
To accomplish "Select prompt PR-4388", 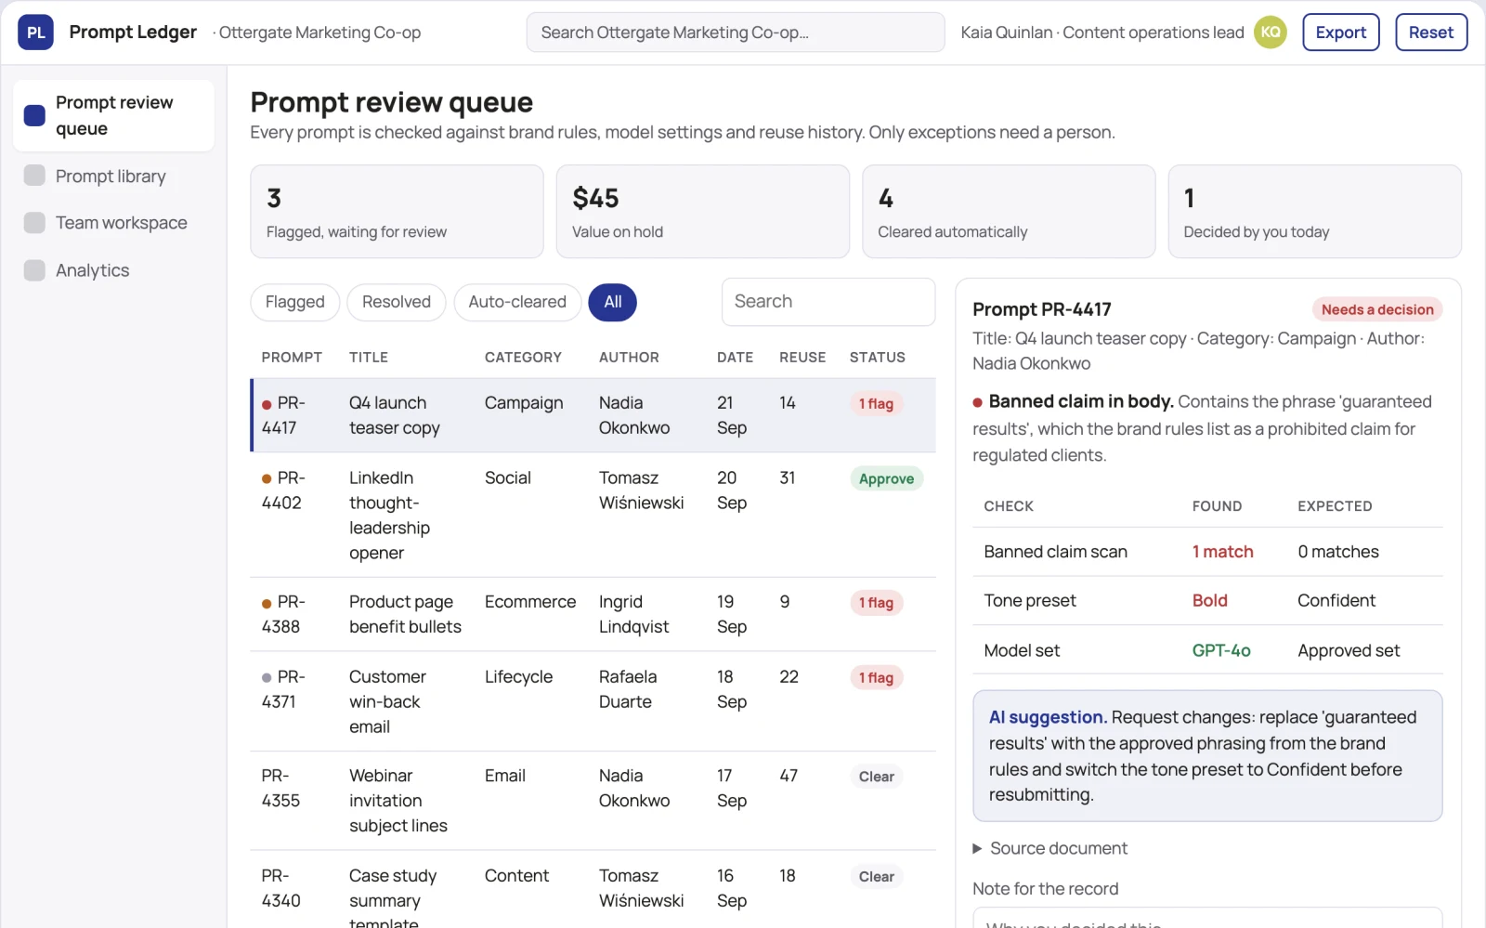I will [x=593, y=614].
